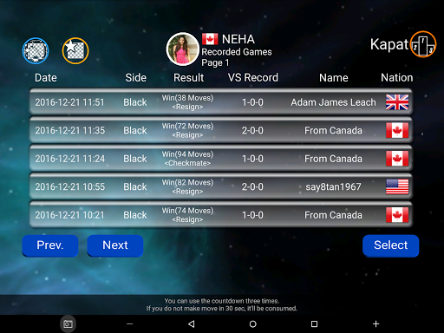444x333 pixels.
Task: Click the Result column header
Action: pyautogui.click(x=189, y=78)
